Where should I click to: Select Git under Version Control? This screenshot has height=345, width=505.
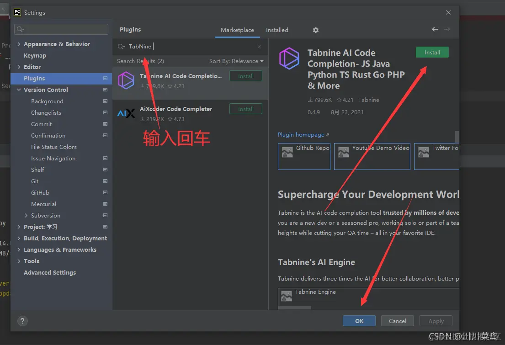[x=35, y=181]
